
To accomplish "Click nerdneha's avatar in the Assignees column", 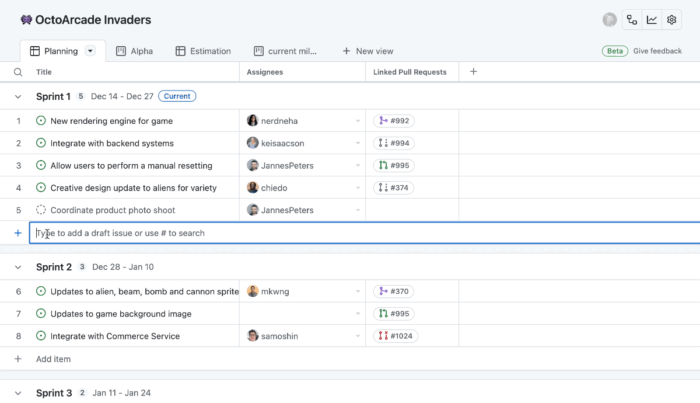I will click(x=253, y=120).
